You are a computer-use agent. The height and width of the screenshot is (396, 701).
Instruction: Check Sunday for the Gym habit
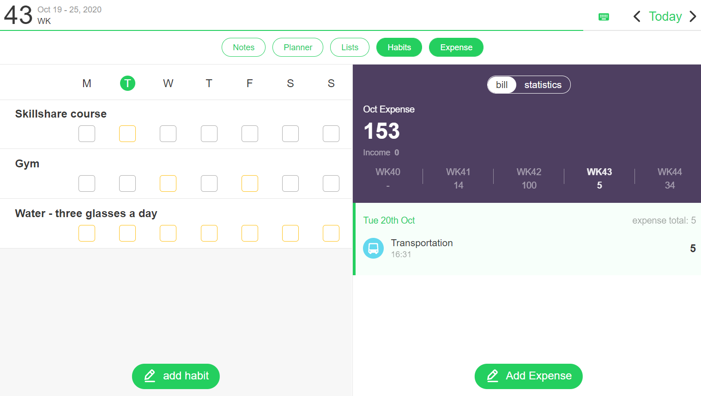coord(331,183)
